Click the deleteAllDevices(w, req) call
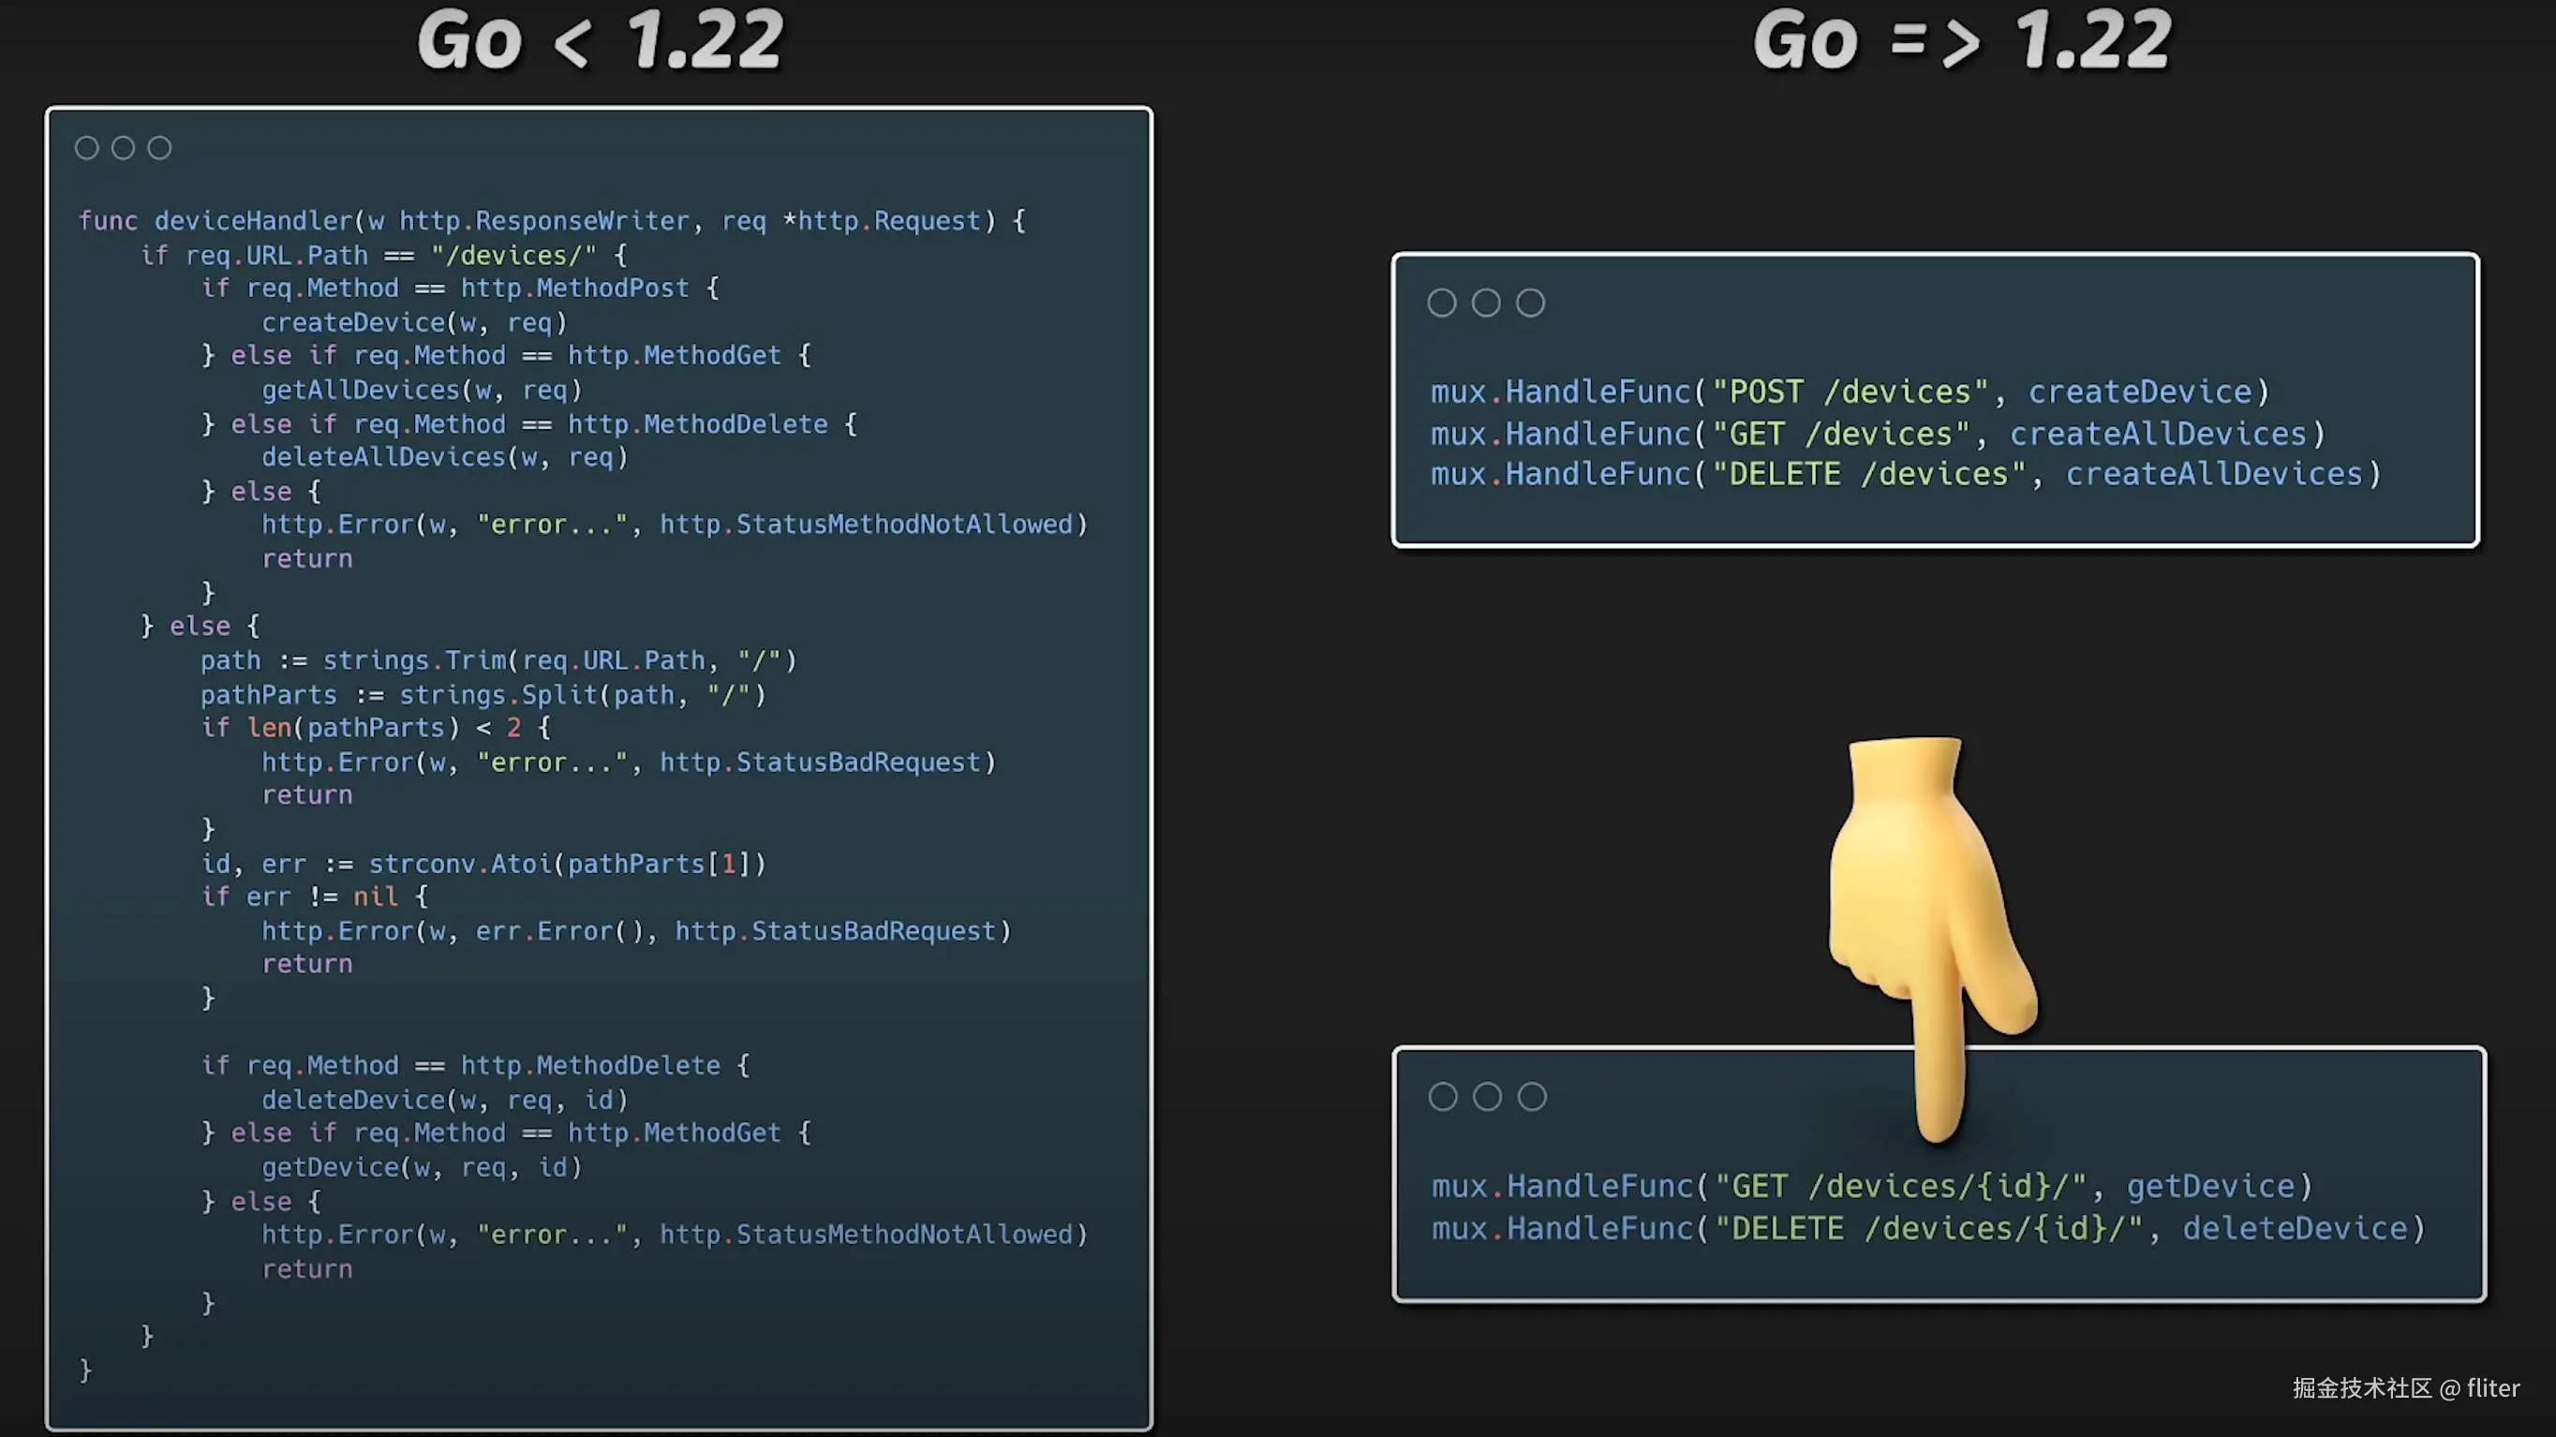This screenshot has height=1437, width=2556. [x=444, y=457]
